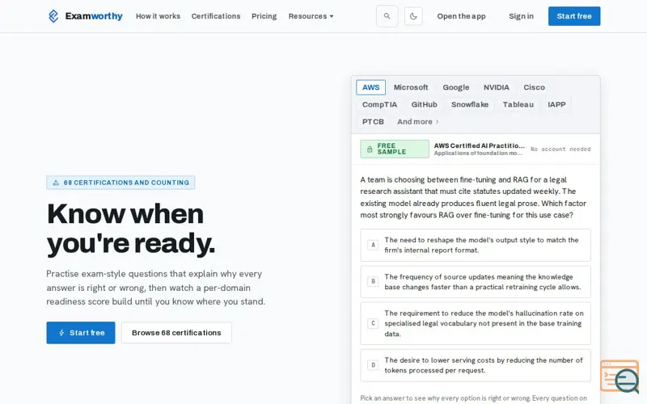Choose answer A about output style
Viewport: 647px width, 404px height.
click(476, 246)
